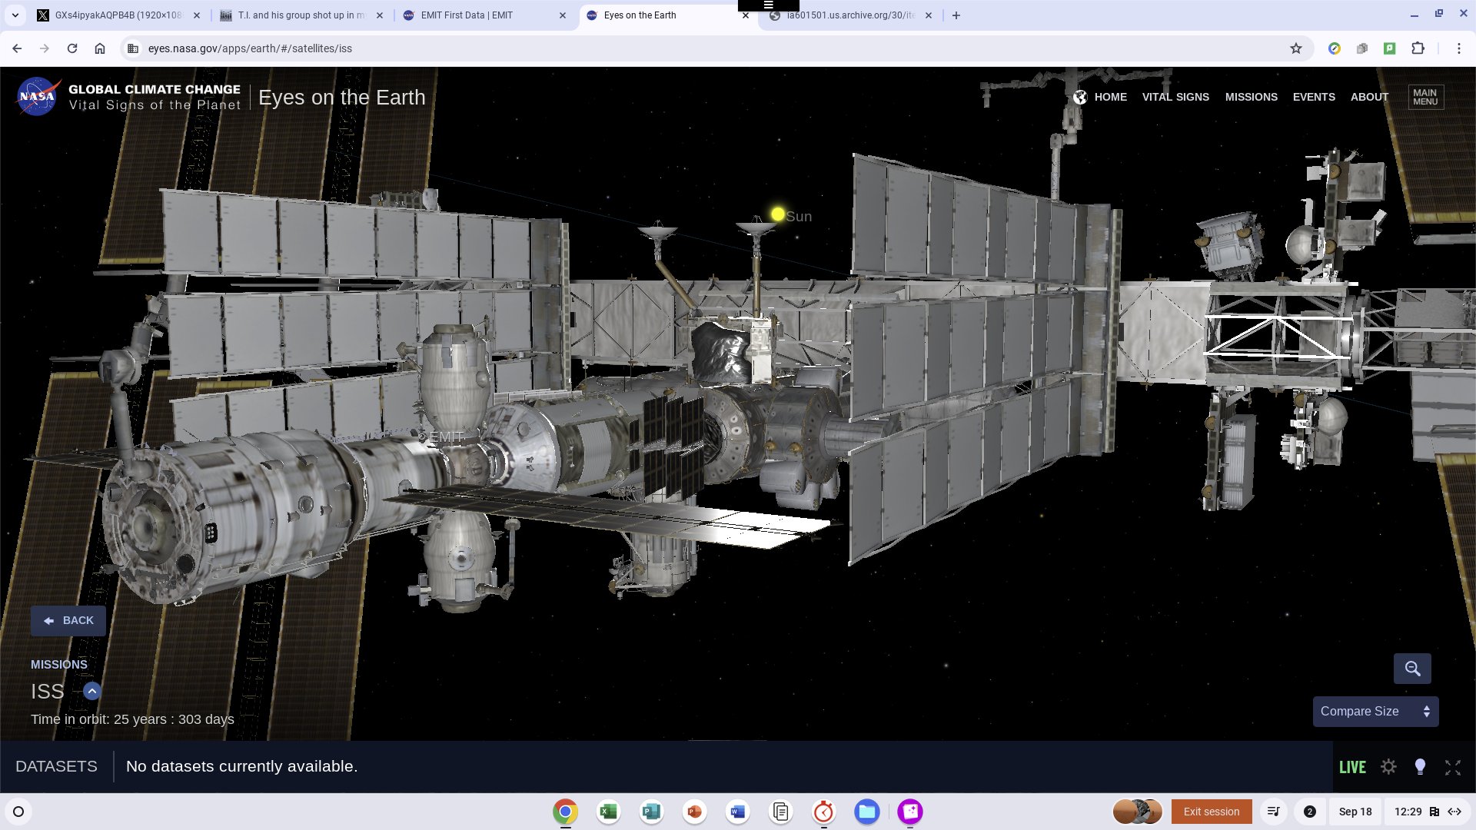This screenshot has height=830, width=1476.
Task: Go to the browser home page
Action: tap(100, 48)
